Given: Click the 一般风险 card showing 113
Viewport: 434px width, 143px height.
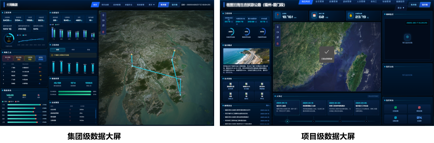Looking at the screenshot, I should point(30,58).
